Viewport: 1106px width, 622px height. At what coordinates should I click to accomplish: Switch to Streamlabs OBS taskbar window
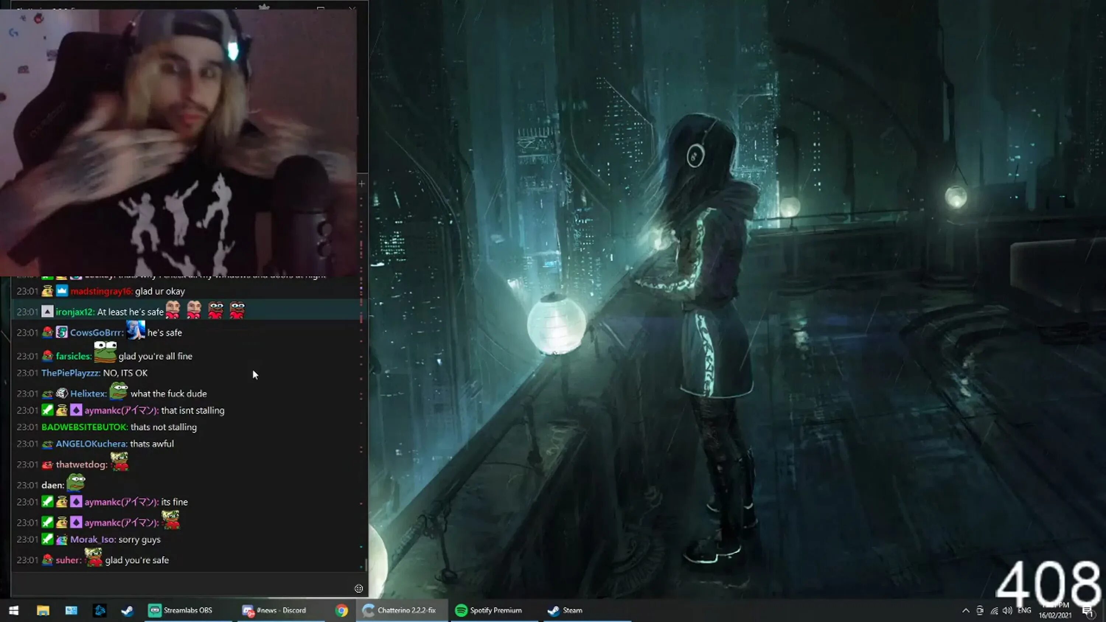click(180, 611)
